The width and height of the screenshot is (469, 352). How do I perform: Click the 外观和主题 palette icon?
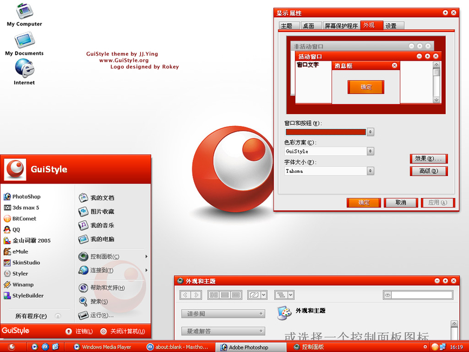pos(284,313)
